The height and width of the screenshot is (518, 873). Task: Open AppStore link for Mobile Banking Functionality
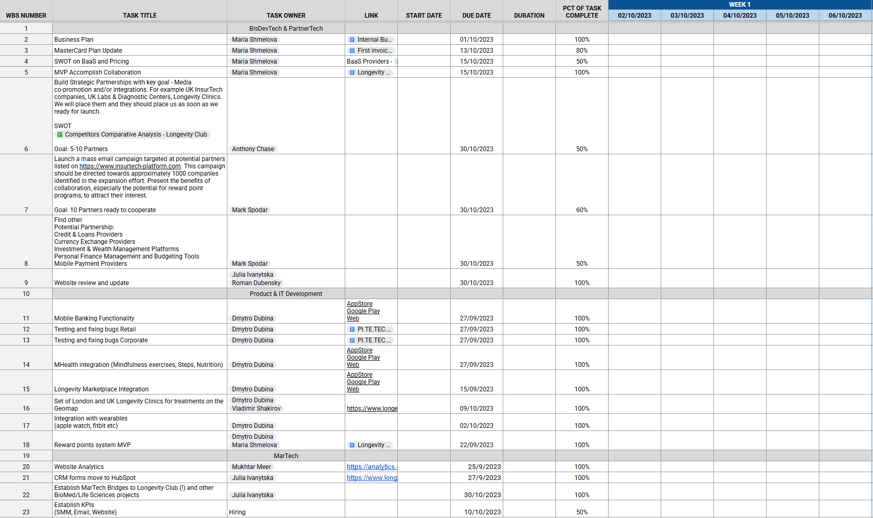point(359,304)
